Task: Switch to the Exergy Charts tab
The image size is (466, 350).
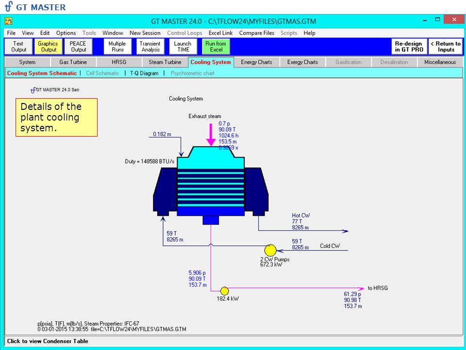Action: (302, 62)
